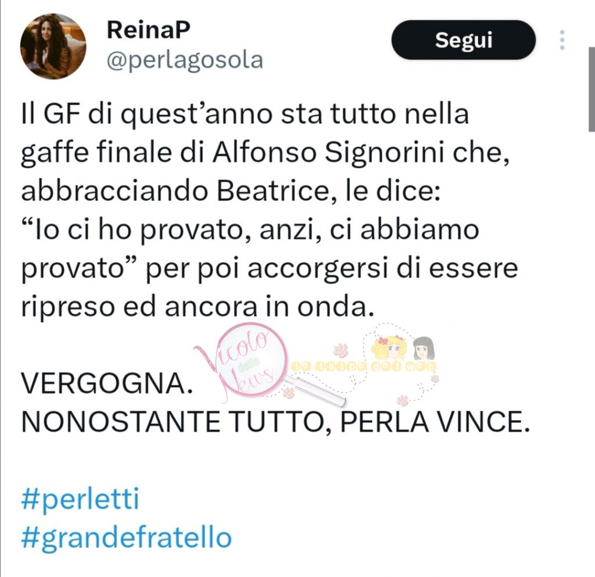Click the black-haired cartoon girl icon

click(x=423, y=349)
